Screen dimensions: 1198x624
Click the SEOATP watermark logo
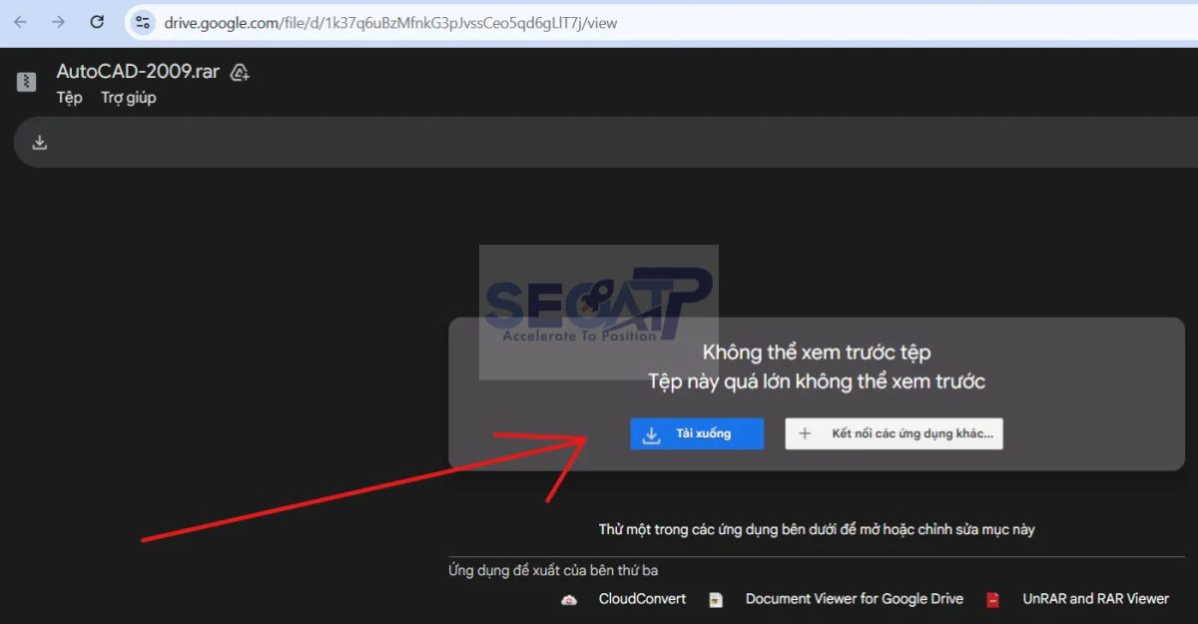597,310
